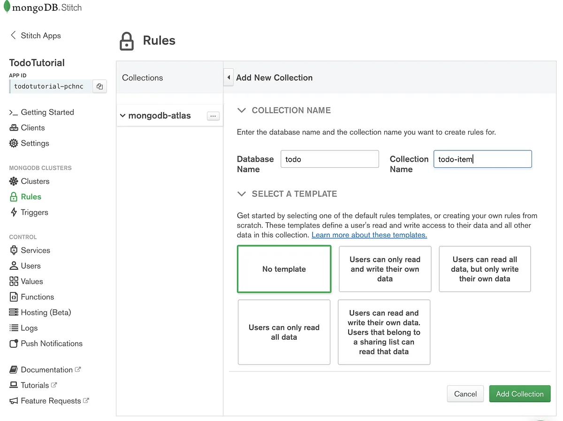Open the "Learn more about these templates" link
The image size is (563, 421).
coord(369,234)
